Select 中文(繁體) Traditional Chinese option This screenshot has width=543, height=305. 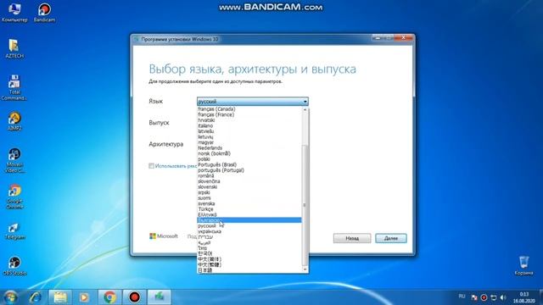[x=249, y=264]
